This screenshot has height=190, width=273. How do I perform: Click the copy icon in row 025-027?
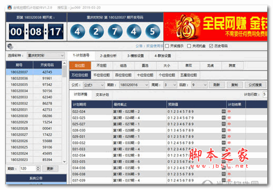(x=224, y=124)
